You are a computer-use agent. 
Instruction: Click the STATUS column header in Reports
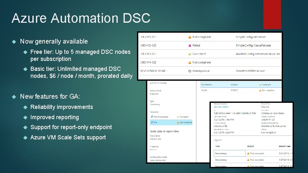tap(251, 146)
